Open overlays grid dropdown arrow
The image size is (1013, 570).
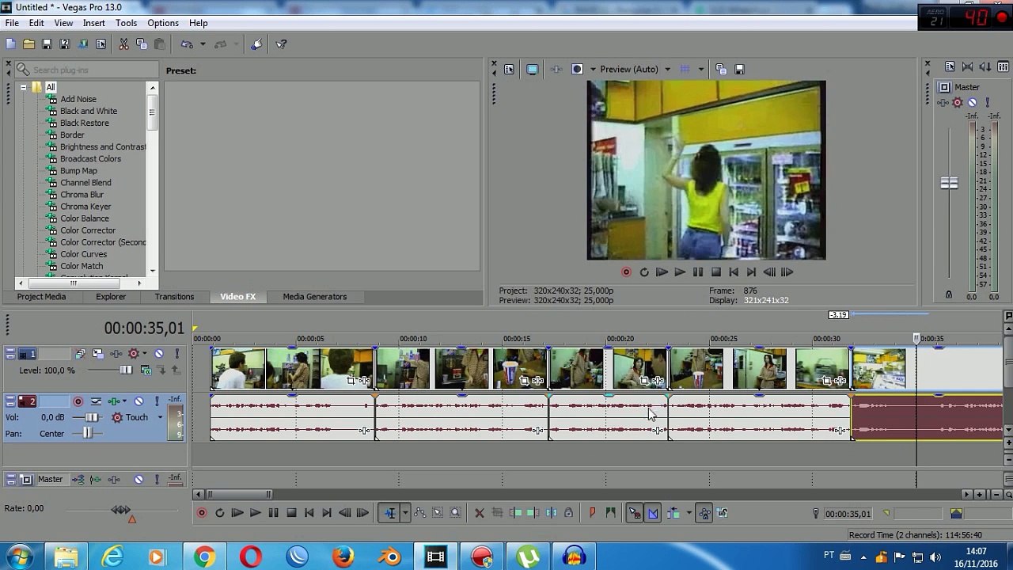tap(701, 69)
